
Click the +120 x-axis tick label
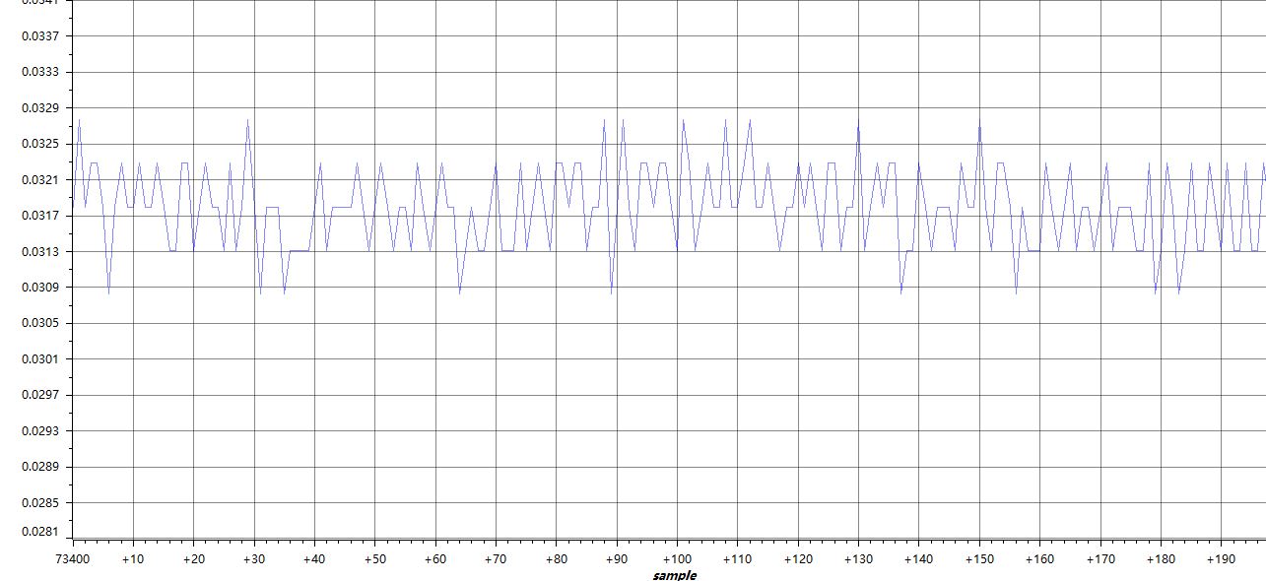point(798,558)
